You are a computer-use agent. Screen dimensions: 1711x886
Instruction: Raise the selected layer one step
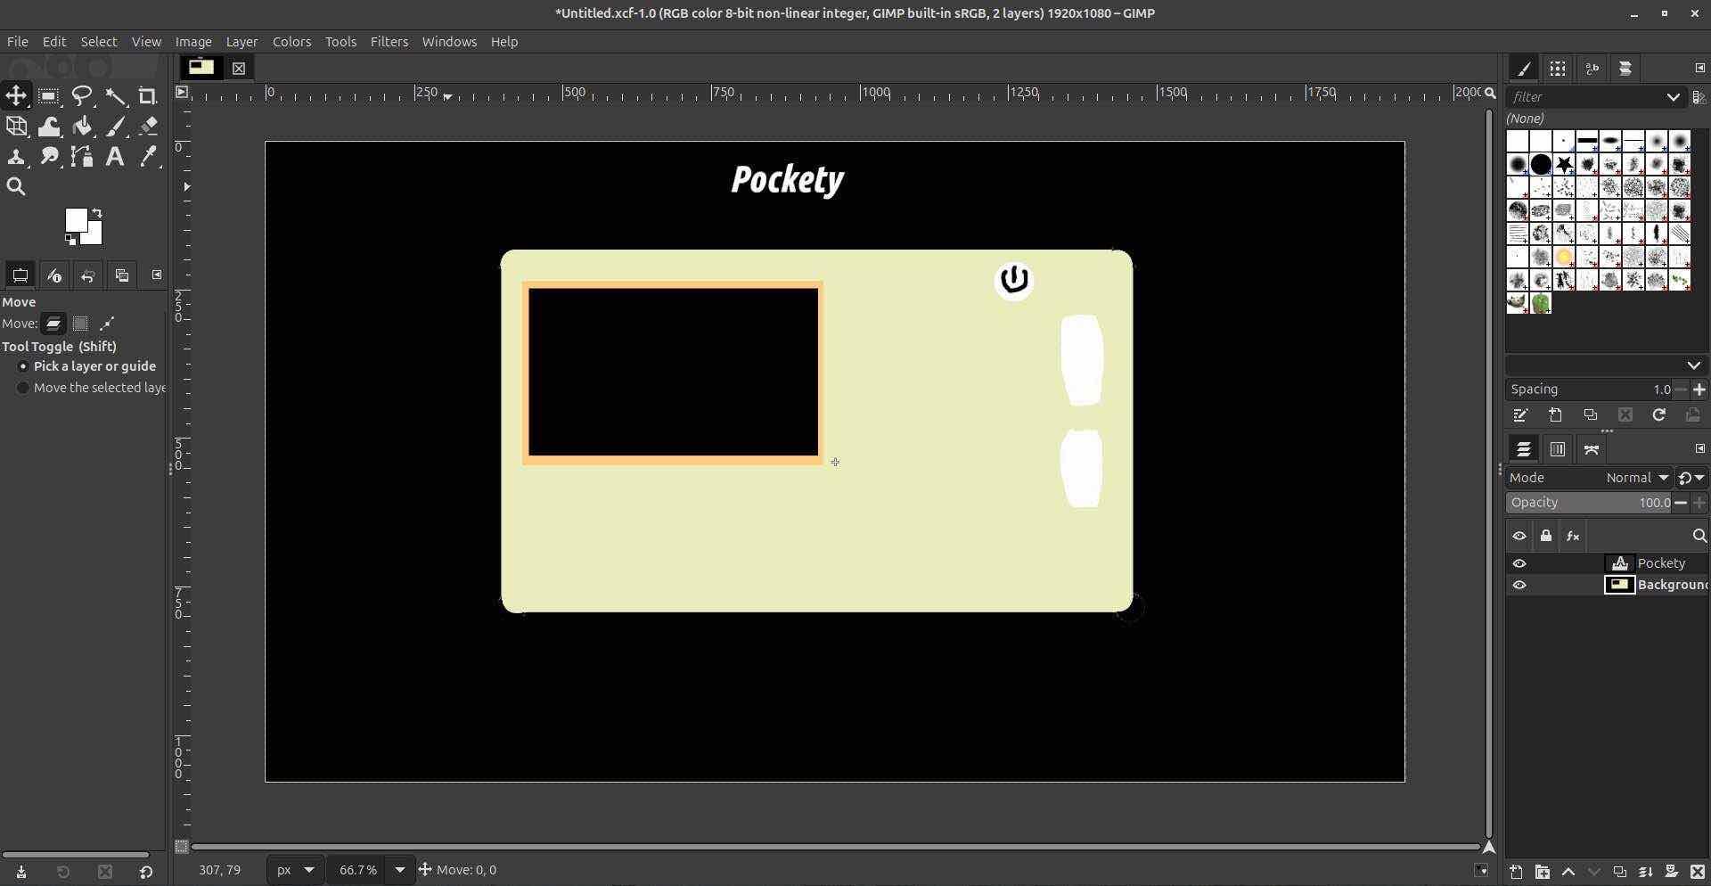pyautogui.click(x=1568, y=872)
